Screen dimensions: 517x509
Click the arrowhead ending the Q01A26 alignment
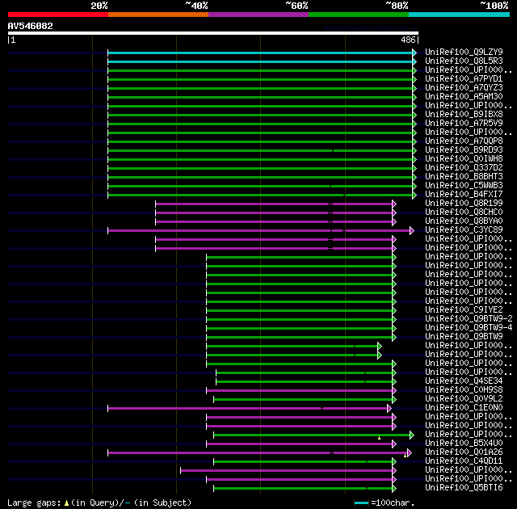(410, 453)
